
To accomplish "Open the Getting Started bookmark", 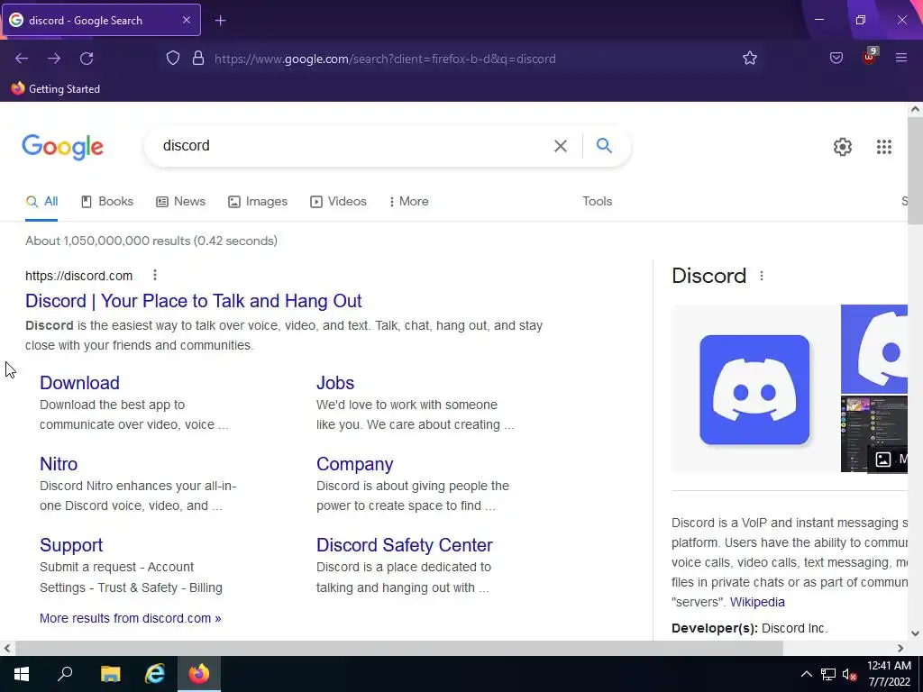I will coord(55,89).
